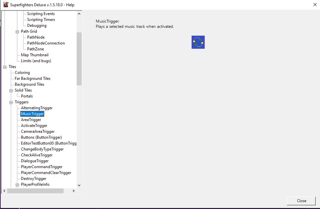The width and height of the screenshot is (320, 209).
Task: Open the PlayerCommandTrigger entry
Action: [x=42, y=167]
